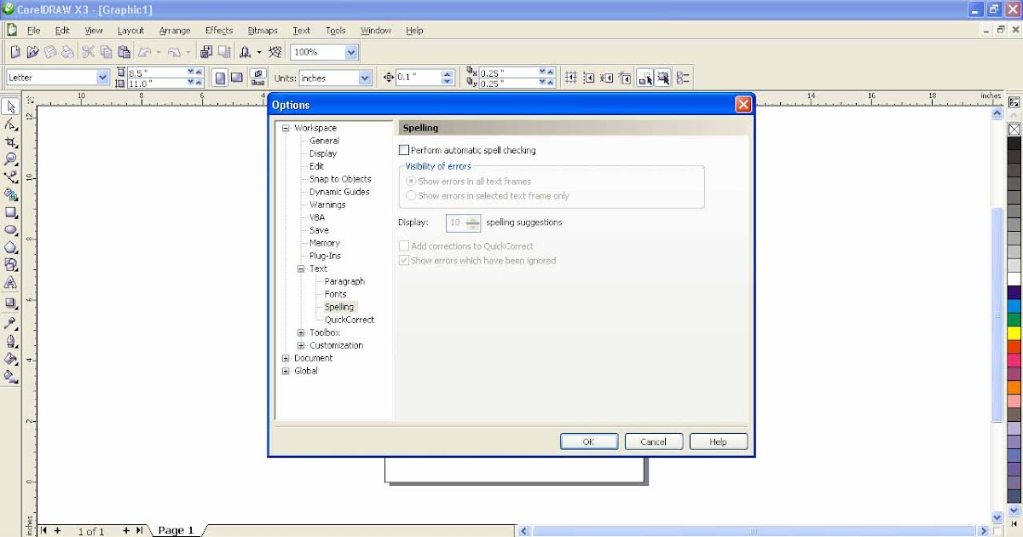Click the Open file icon
Viewport: 1023px width, 537px height.
tap(32, 52)
